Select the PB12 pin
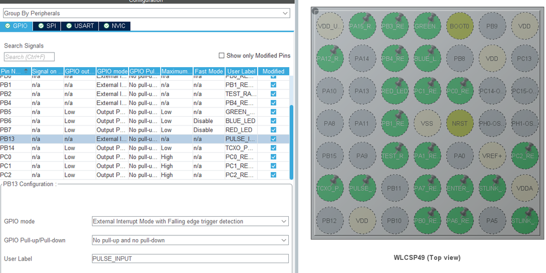This screenshot has height=273, width=546. (329, 221)
